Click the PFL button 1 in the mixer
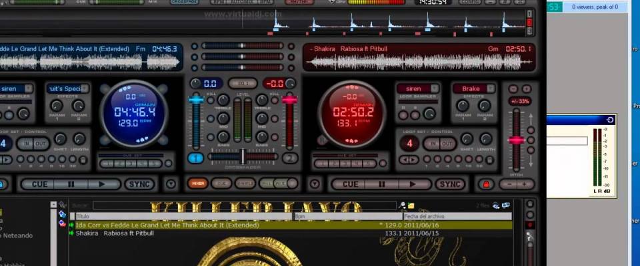This screenshot has height=266, width=640. pyautogui.click(x=195, y=158)
